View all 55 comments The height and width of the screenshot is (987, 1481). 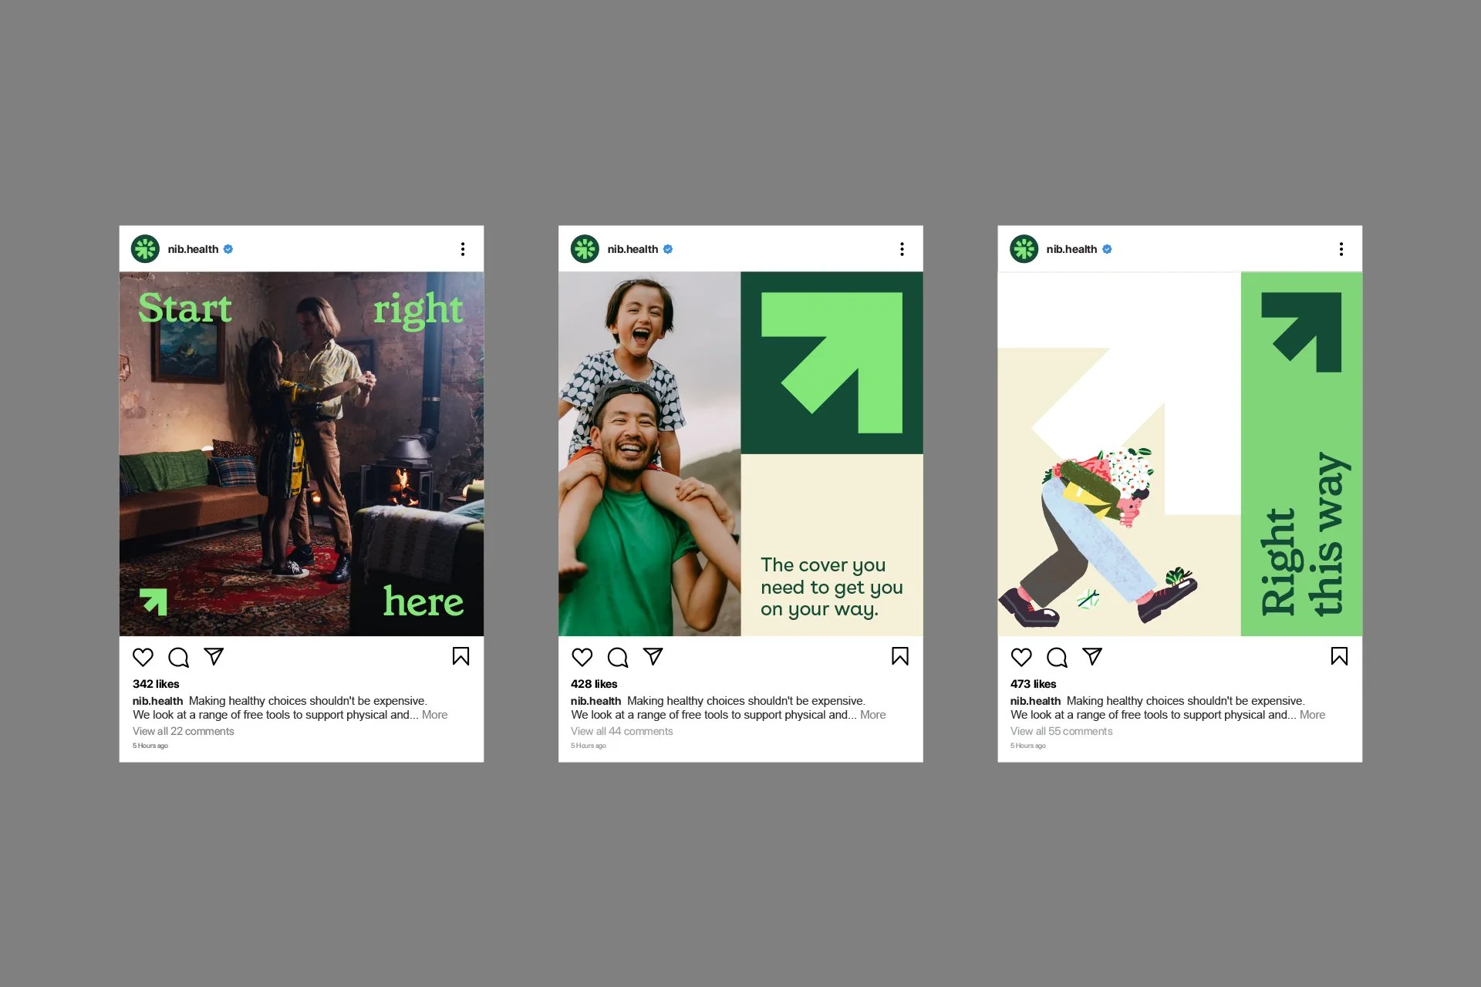1061,731
